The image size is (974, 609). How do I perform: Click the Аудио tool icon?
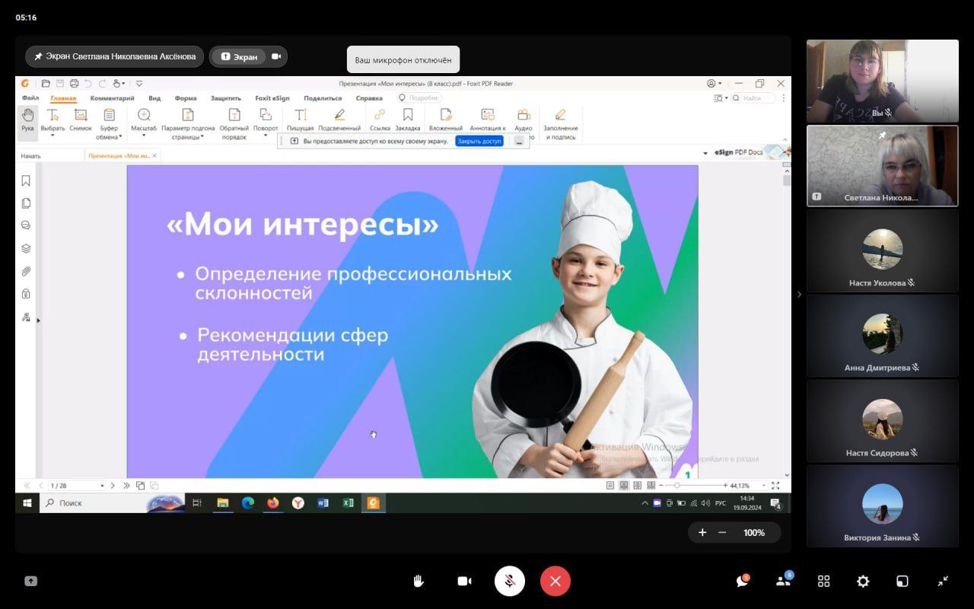click(524, 115)
